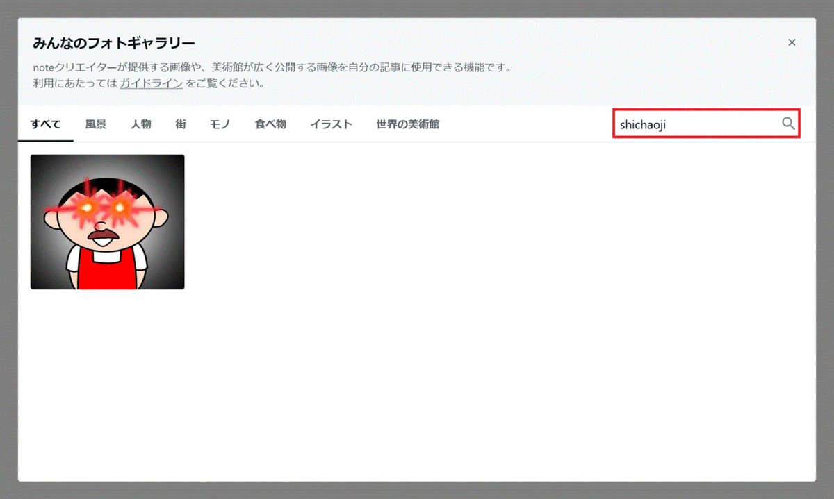The image size is (834, 499).
Task: Show the 食べ物 category
Action: click(x=270, y=124)
